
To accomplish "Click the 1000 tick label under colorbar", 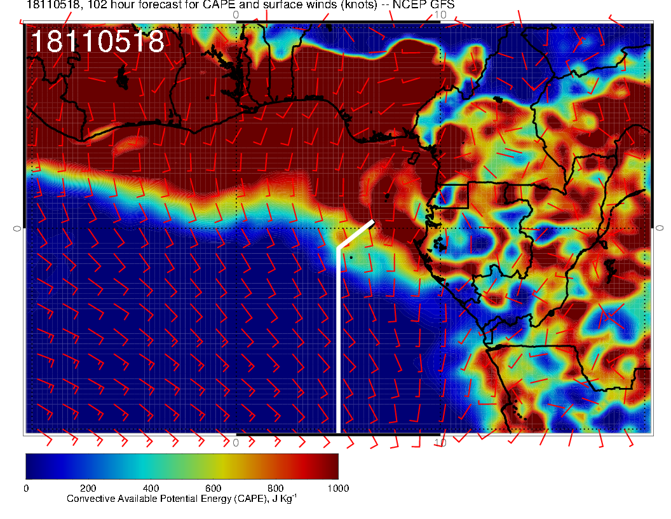I will pyautogui.click(x=337, y=488).
